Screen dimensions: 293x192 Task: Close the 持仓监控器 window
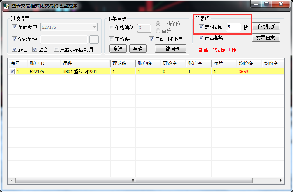pos(281,4)
